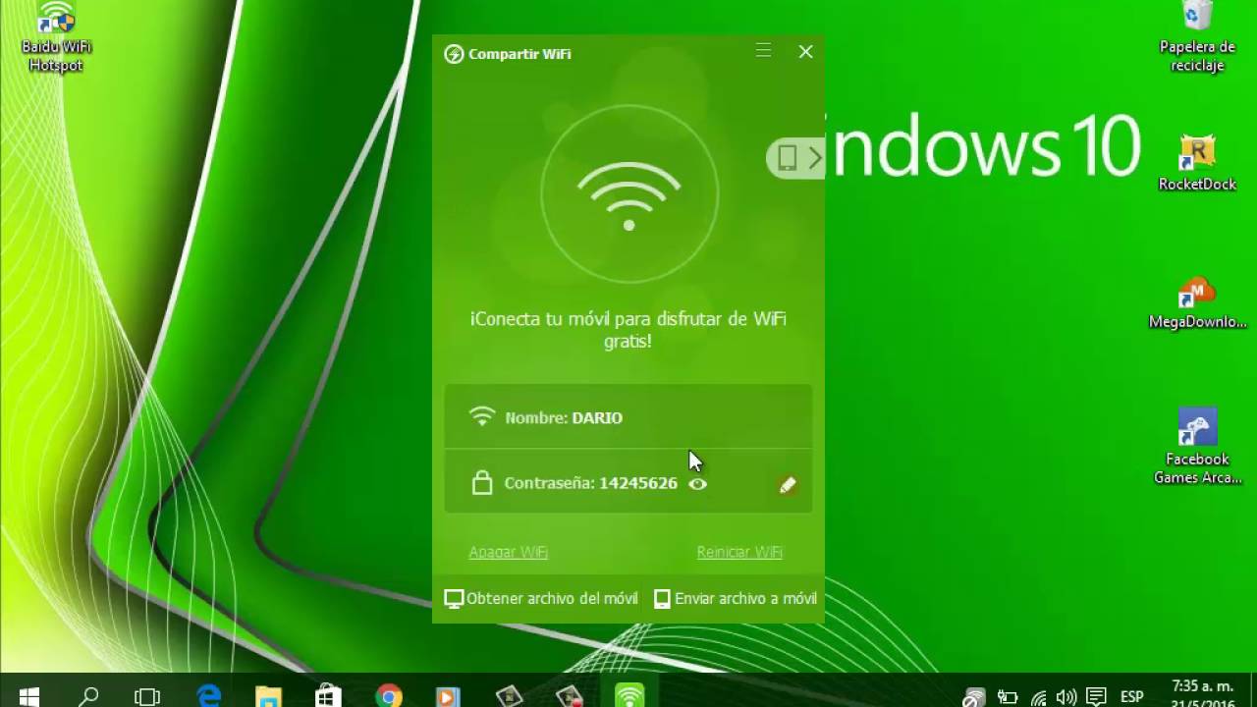Image resolution: width=1257 pixels, height=707 pixels.
Task: Close the Compartir WiFi window
Action: [x=805, y=52]
